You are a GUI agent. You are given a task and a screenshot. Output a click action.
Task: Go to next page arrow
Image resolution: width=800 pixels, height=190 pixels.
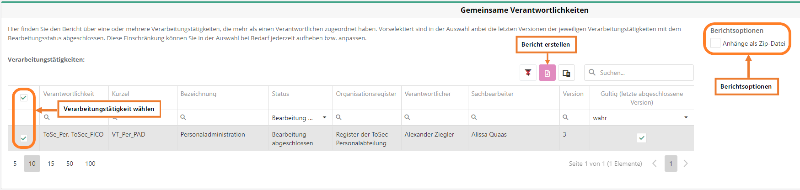(x=686, y=164)
